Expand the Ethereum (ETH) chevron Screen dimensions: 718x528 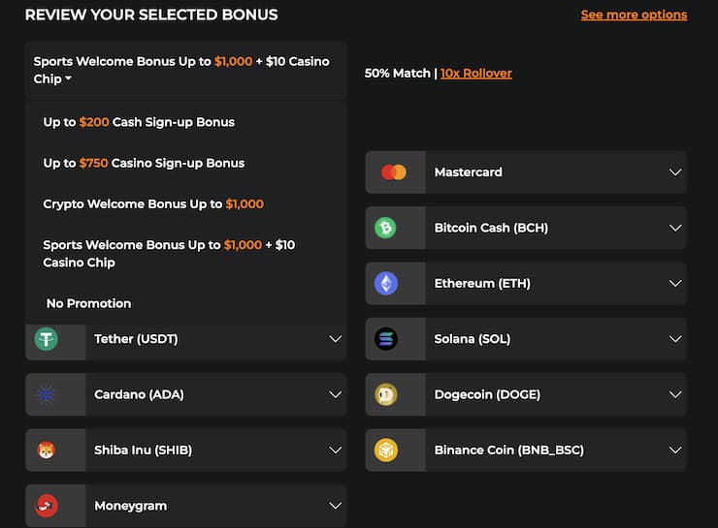[675, 284]
